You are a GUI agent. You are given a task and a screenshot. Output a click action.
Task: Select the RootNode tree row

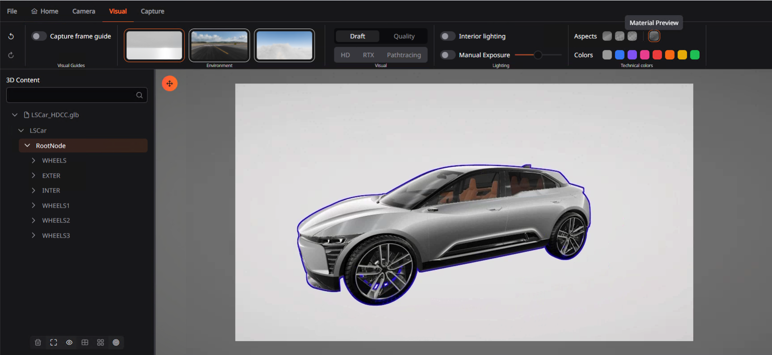pyautogui.click(x=83, y=146)
